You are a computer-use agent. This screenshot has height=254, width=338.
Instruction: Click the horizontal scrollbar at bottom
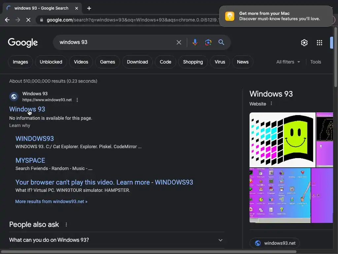[x=149, y=252]
